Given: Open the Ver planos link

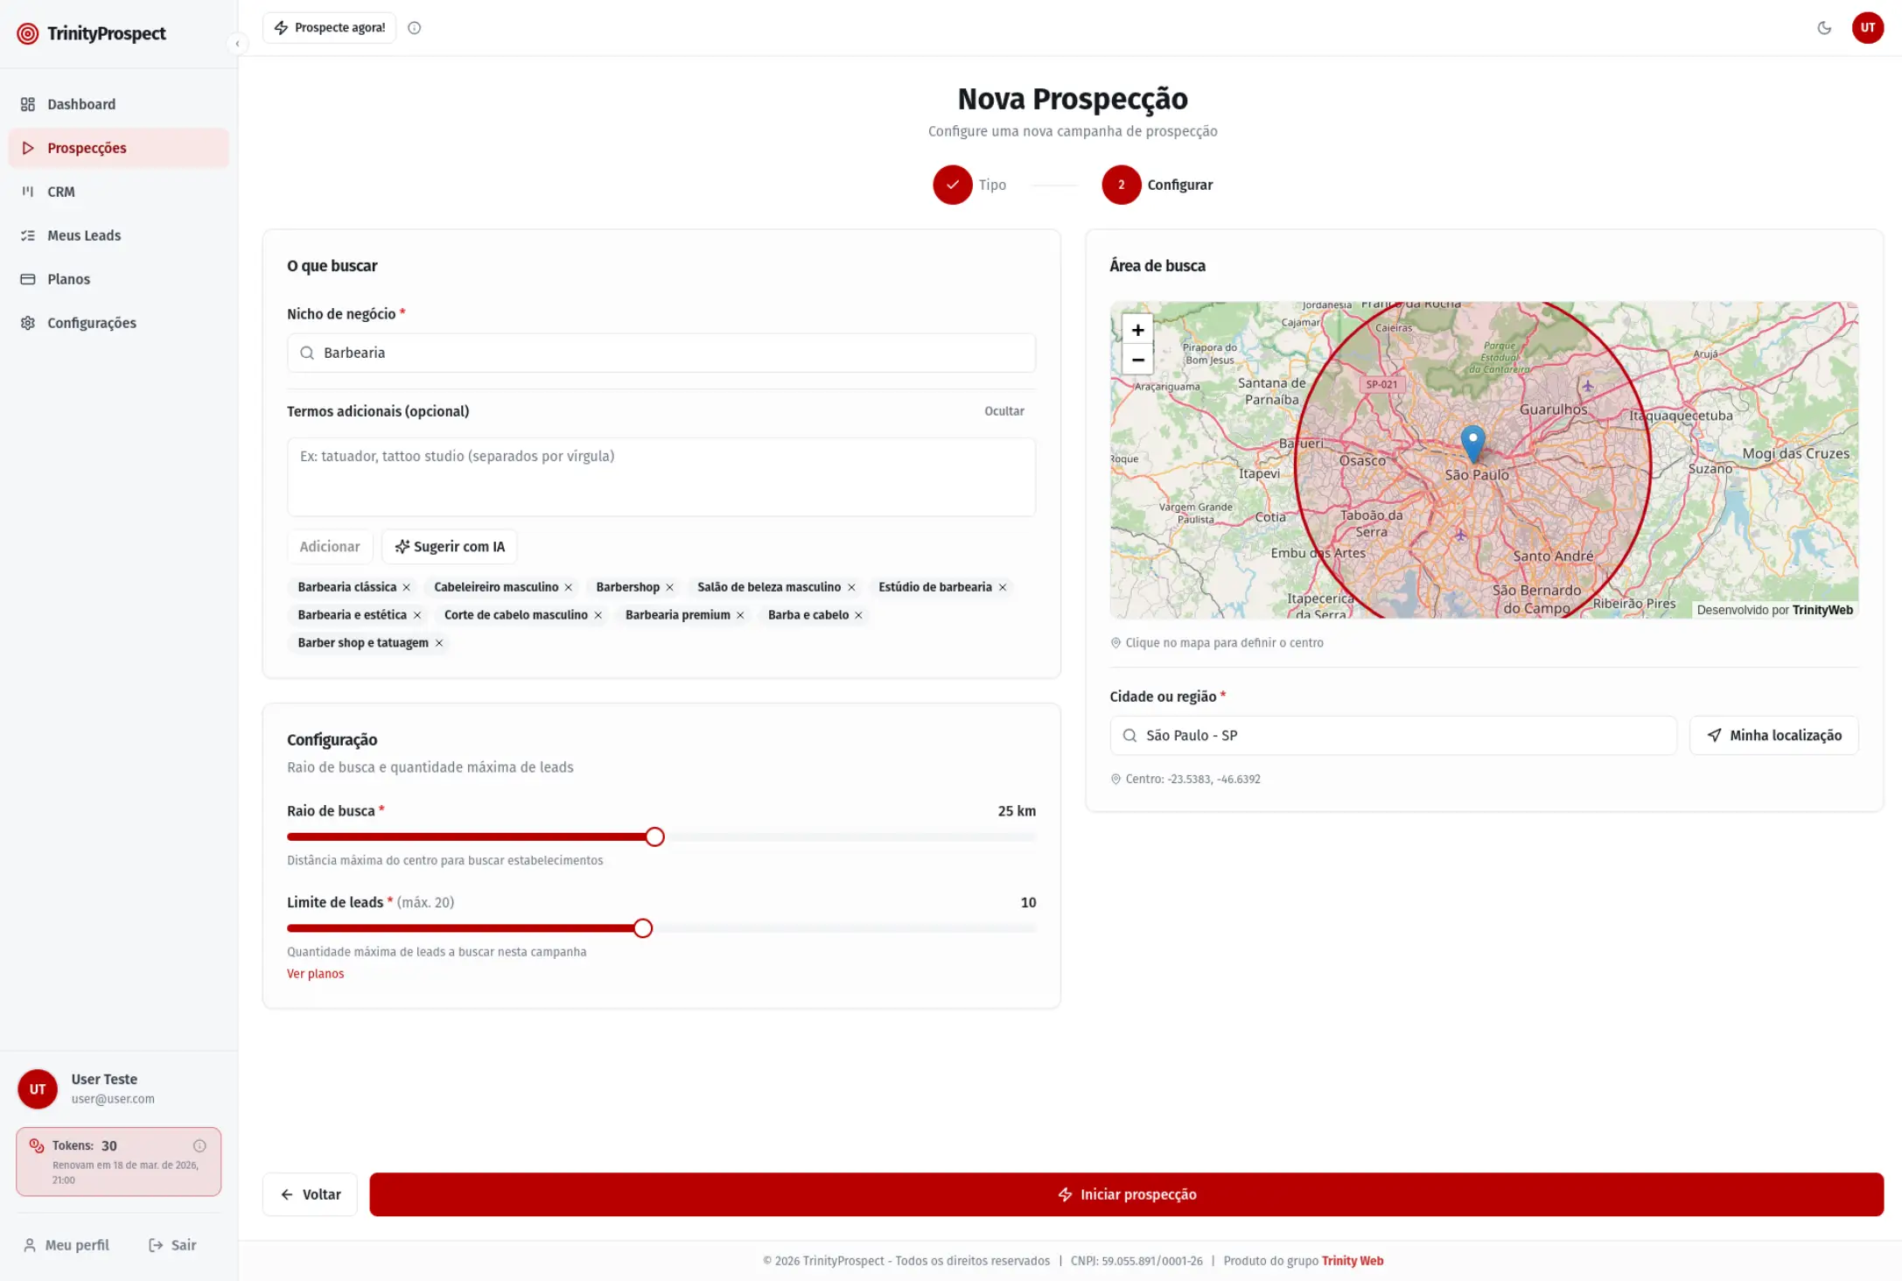Looking at the screenshot, I should pyautogui.click(x=315, y=974).
